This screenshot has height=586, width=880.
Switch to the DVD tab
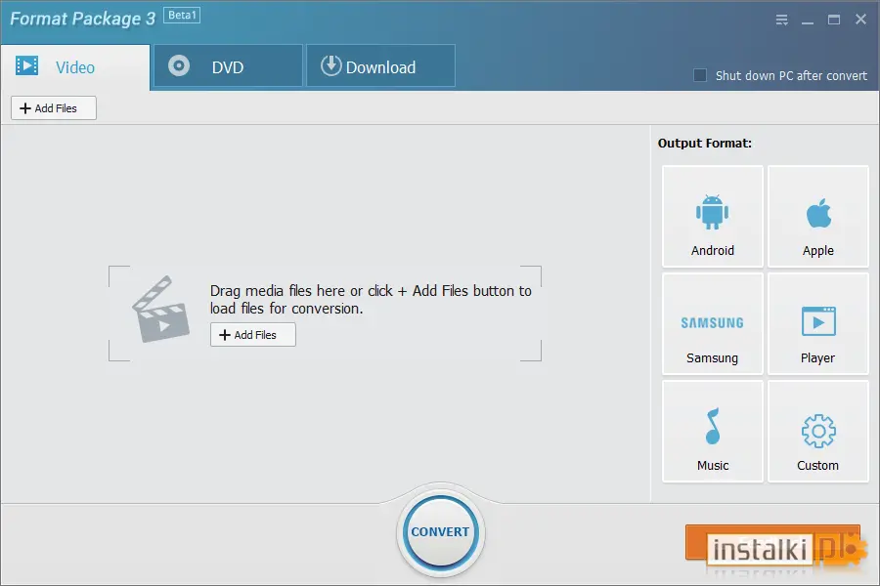[228, 66]
